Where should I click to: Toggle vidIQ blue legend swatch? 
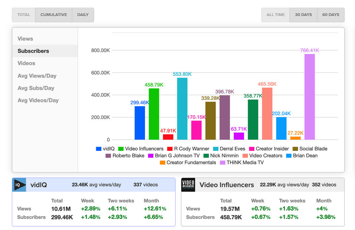pyautogui.click(x=99, y=149)
